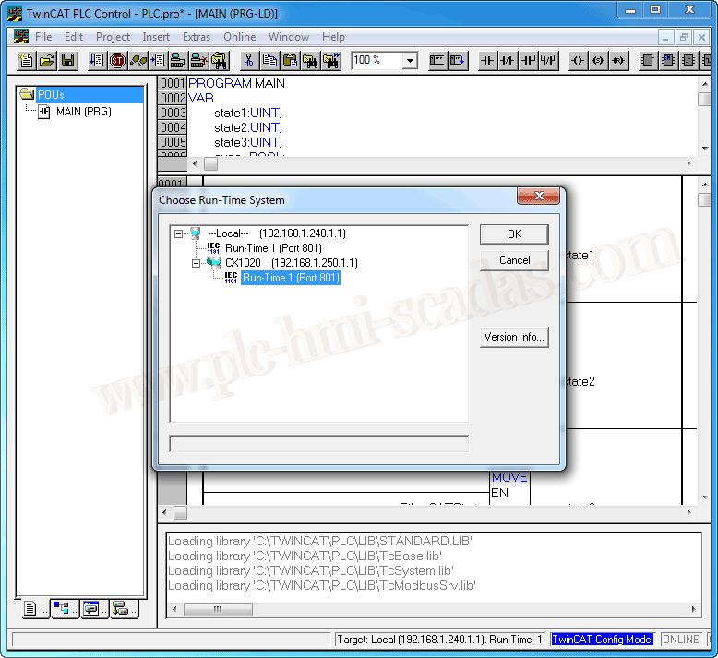
Task: Insert a coil with the coil icon
Action: (x=579, y=61)
